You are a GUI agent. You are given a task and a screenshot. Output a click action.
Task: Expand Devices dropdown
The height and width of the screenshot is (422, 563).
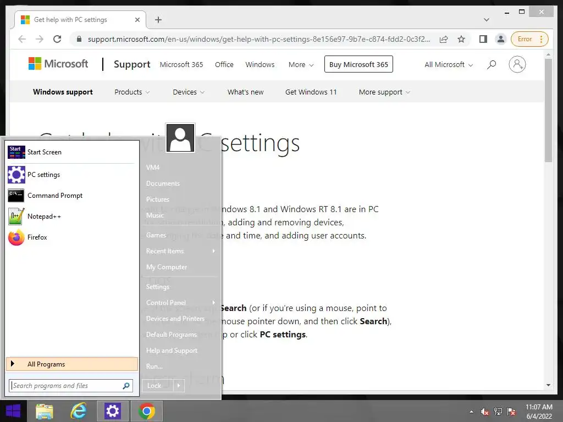[189, 92]
